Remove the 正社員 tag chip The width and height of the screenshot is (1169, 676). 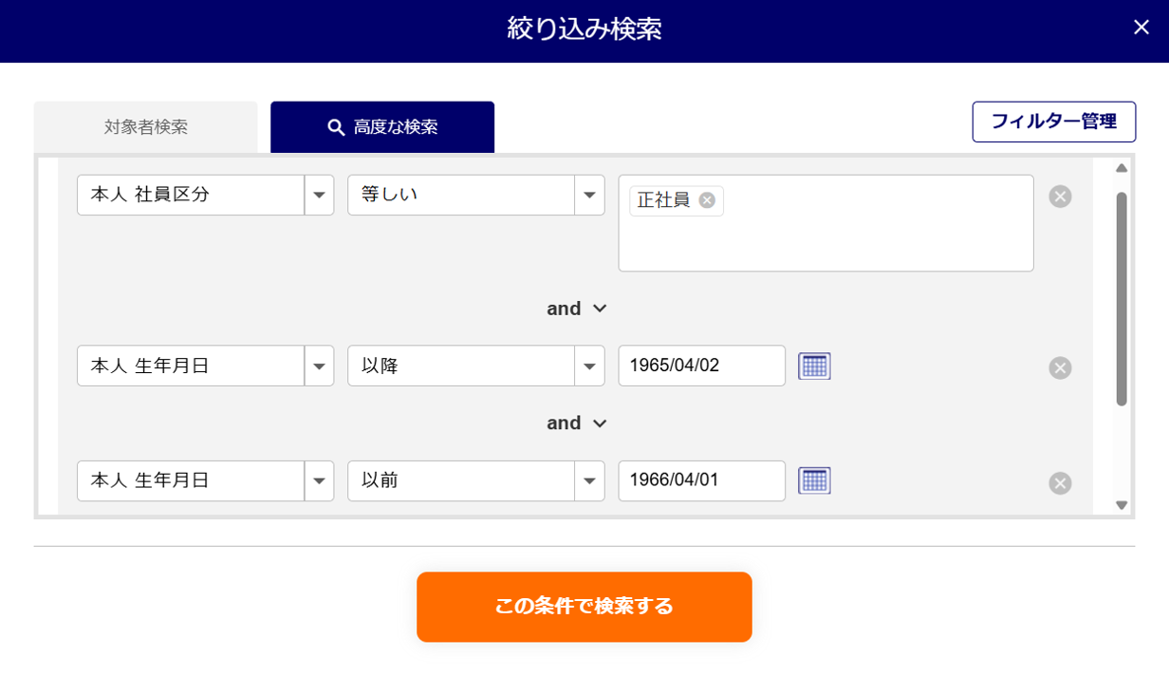pyautogui.click(x=707, y=200)
